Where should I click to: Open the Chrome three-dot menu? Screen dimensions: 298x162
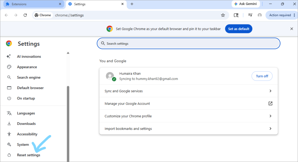[x=295, y=15]
